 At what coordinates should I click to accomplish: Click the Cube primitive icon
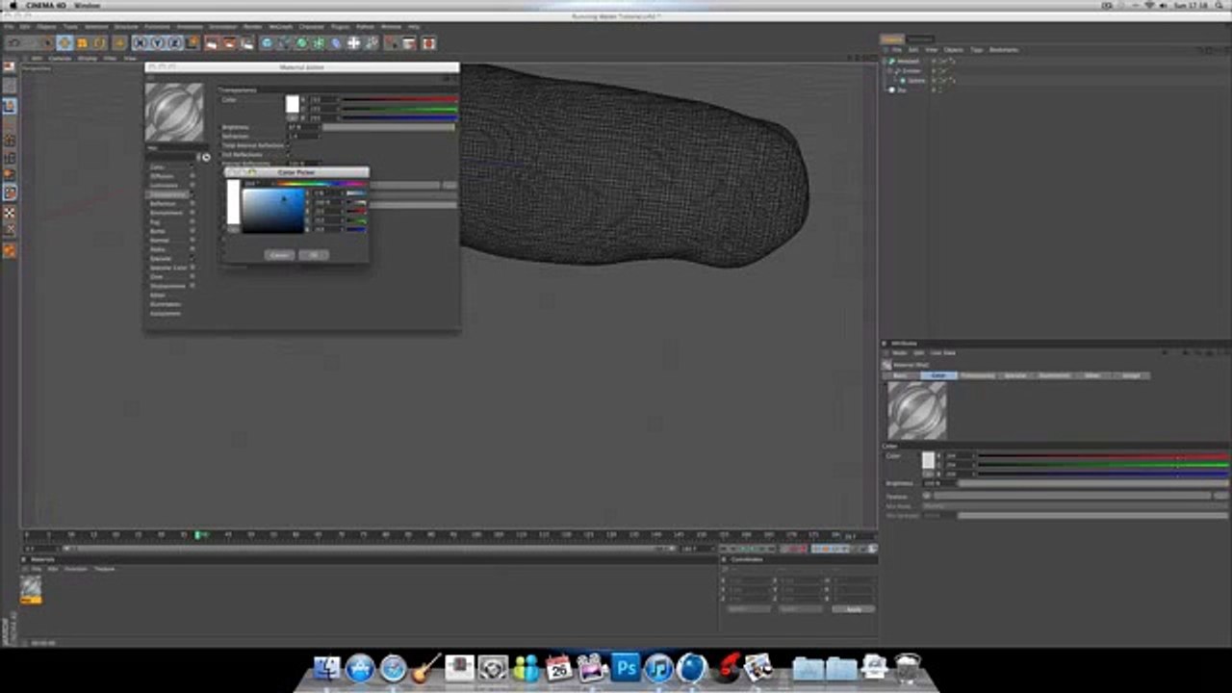(x=267, y=43)
